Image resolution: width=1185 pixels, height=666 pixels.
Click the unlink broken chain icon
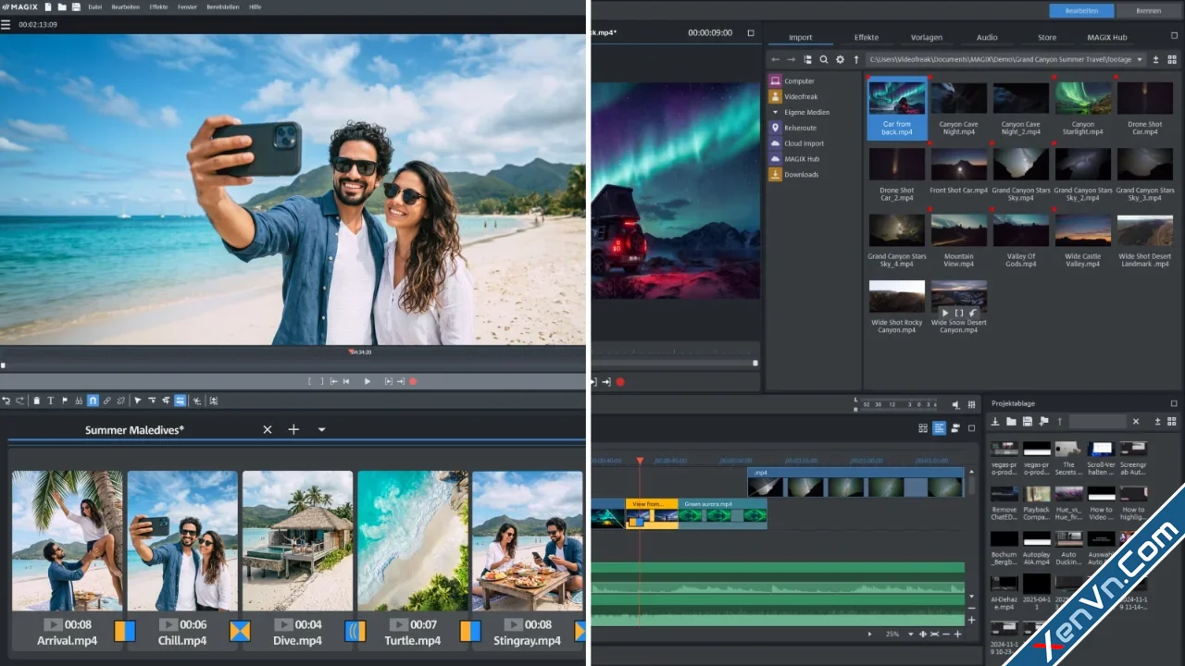pos(120,401)
